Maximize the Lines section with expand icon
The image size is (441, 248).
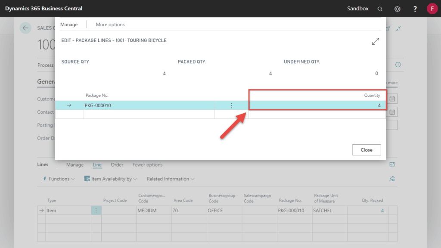[392, 164]
